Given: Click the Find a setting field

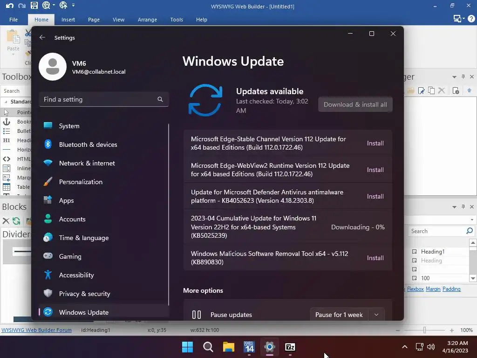Looking at the screenshot, I should 104,99.
